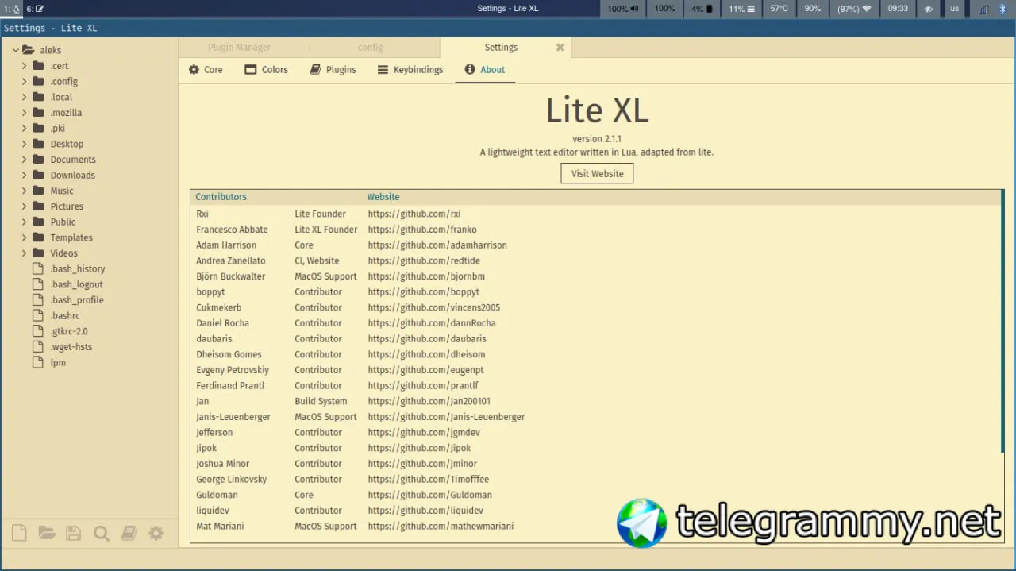Expand the .pki folder chevron
The width and height of the screenshot is (1016, 571).
coord(25,128)
